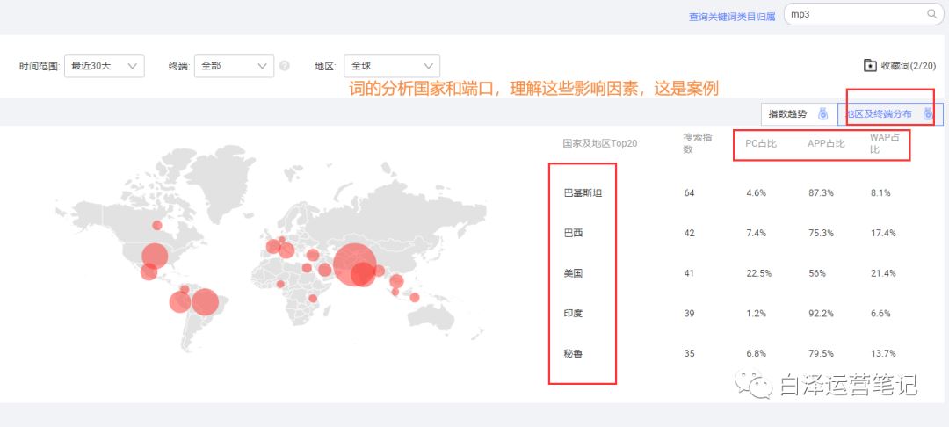
Task: Click the 搜索指数 column header
Action: (698, 143)
